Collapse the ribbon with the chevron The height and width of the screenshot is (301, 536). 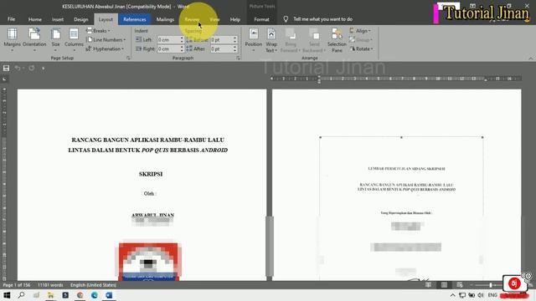(530, 59)
